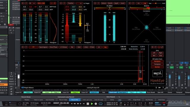Enable the Transpose audio check
Image resolution: width=190 pixels, height=107 pixels.
point(157,64)
